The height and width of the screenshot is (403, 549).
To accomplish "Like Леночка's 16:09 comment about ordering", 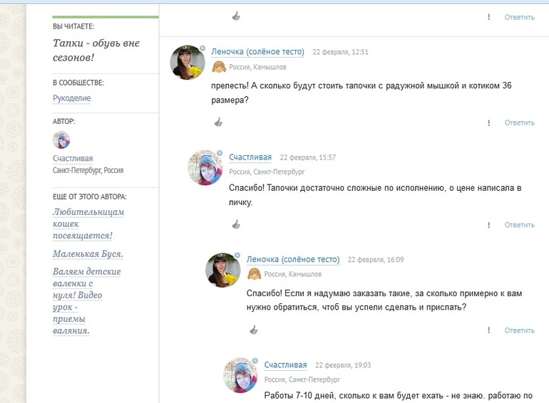I will point(254,330).
